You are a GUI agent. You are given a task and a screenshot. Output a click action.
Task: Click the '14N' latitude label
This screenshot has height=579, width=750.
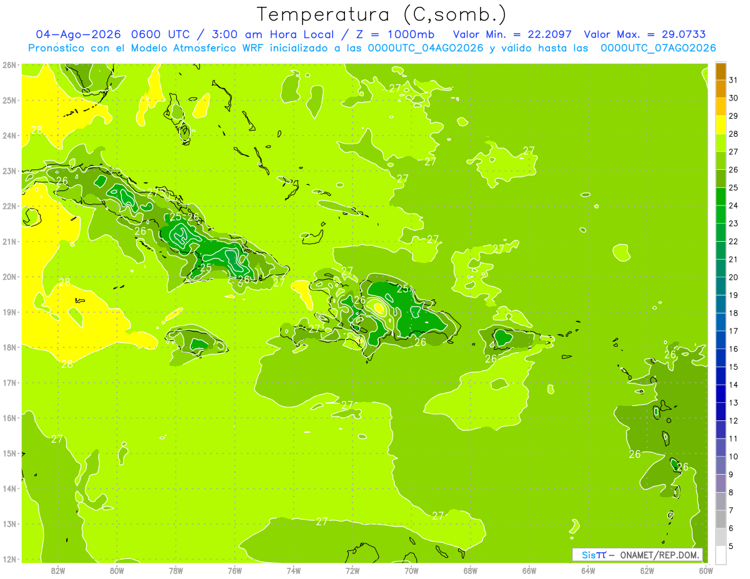pyautogui.click(x=10, y=488)
